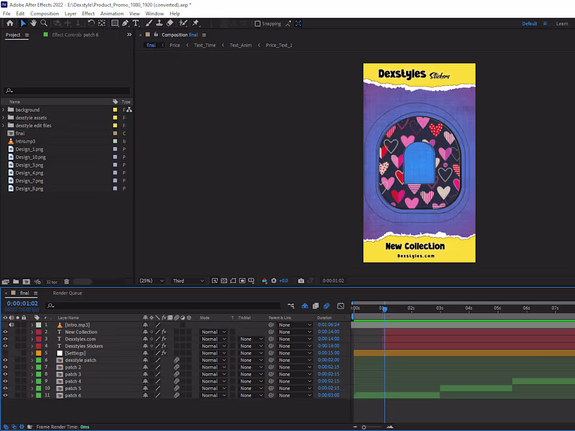
Task: Expand the dexstyle patch layer properties
Action: 32,360
